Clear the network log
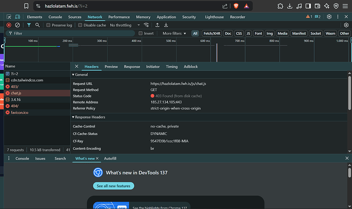 click(x=17, y=25)
